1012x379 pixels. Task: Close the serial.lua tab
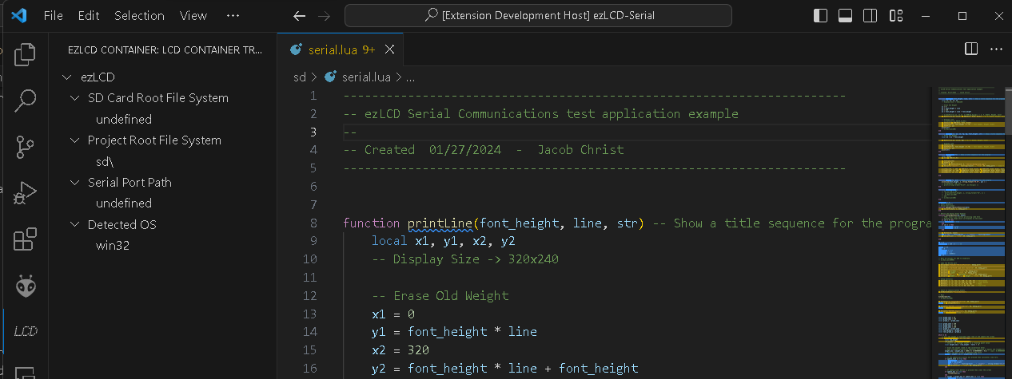tap(390, 49)
